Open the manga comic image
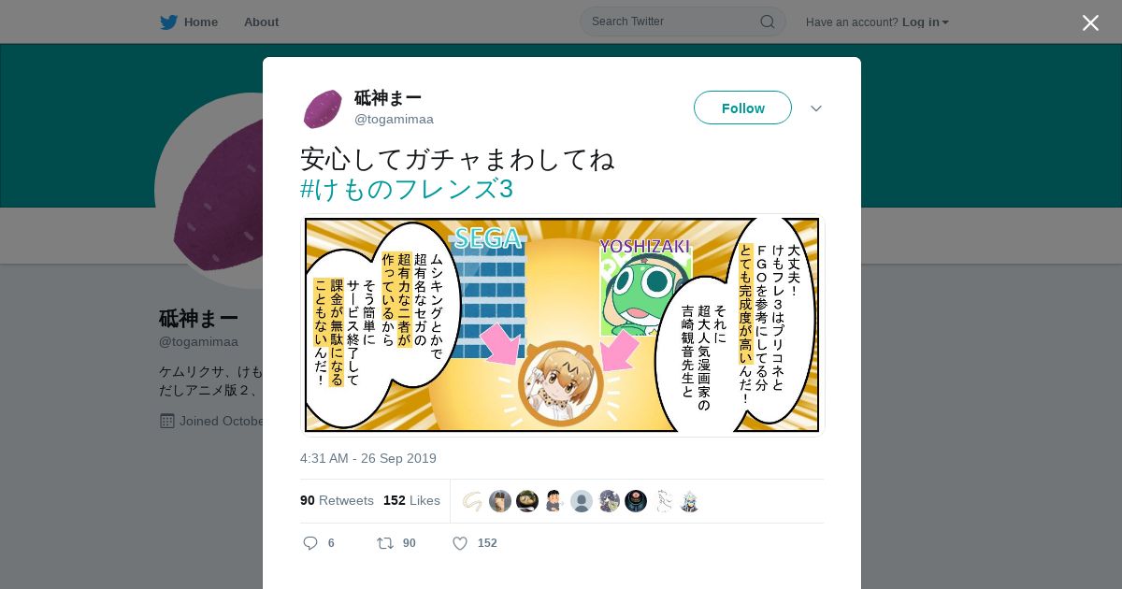 click(x=562, y=325)
